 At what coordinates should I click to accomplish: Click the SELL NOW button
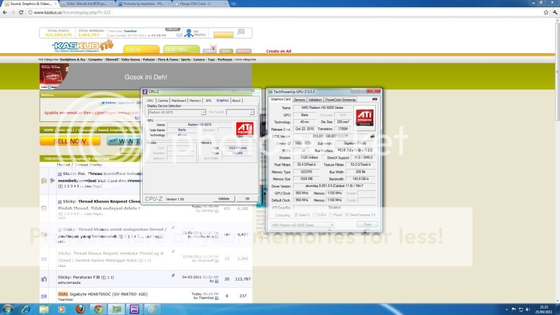pyautogui.click(x=70, y=141)
